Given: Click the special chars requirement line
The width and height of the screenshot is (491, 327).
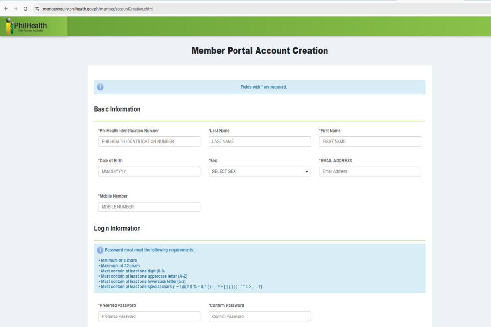Looking at the screenshot, I should (180, 287).
